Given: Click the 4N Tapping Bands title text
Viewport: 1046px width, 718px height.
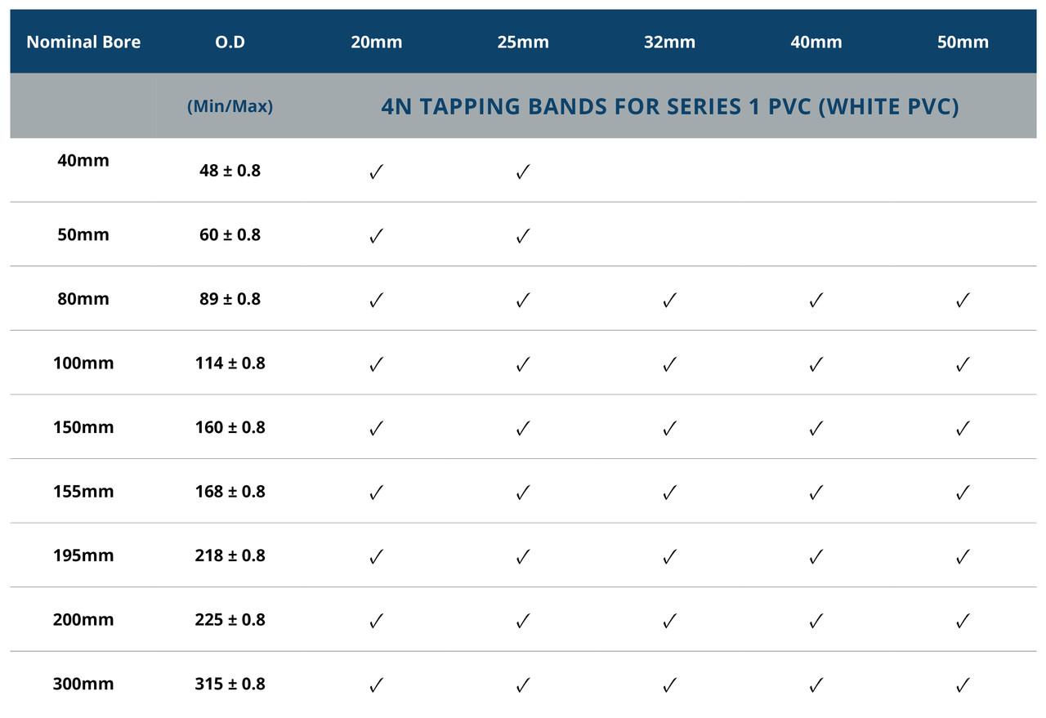Looking at the screenshot, I should coord(670,107).
